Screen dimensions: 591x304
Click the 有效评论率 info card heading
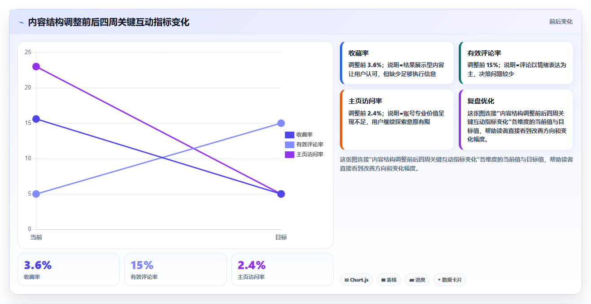point(484,53)
